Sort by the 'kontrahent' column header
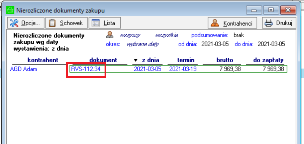This screenshot has width=304, height=144. 43,60
